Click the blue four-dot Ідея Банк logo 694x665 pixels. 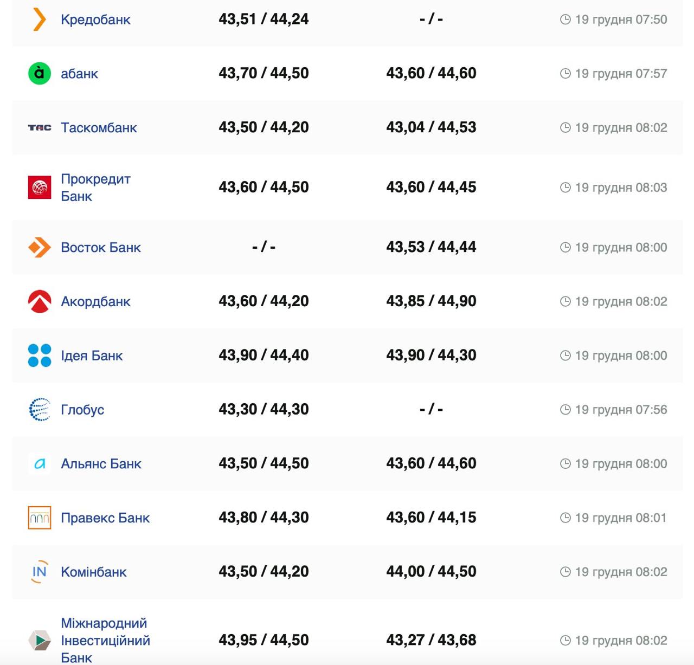click(x=40, y=356)
